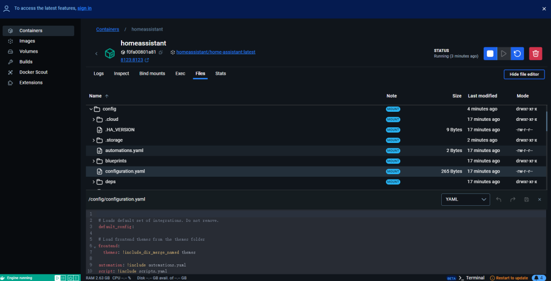The height and width of the screenshot is (281, 551).
Task: Fold the frontend block at line 6
Action: (95, 247)
